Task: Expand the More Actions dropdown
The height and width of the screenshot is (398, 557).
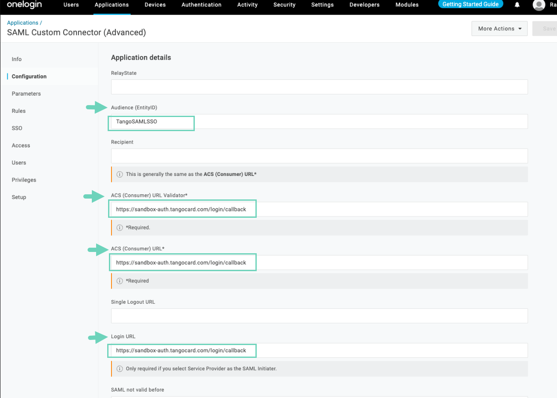Action: pyautogui.click(x=499, y=29)
